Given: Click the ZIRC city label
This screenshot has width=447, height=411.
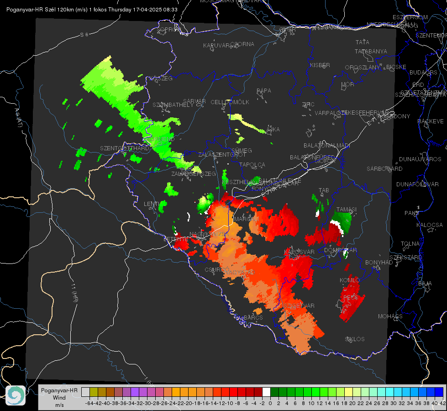Looking at the screenshot, I should tap(308, 105).
